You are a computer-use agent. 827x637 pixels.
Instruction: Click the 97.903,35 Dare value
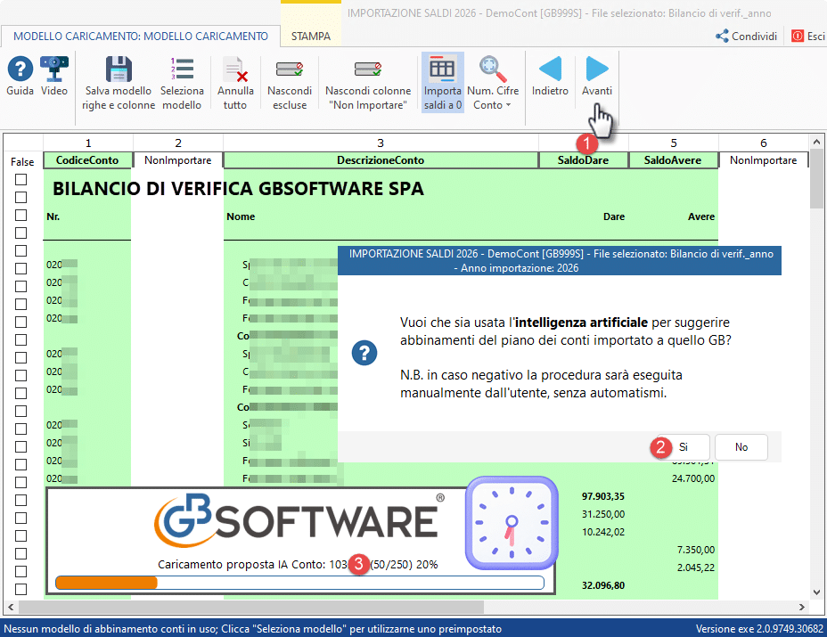602,496
